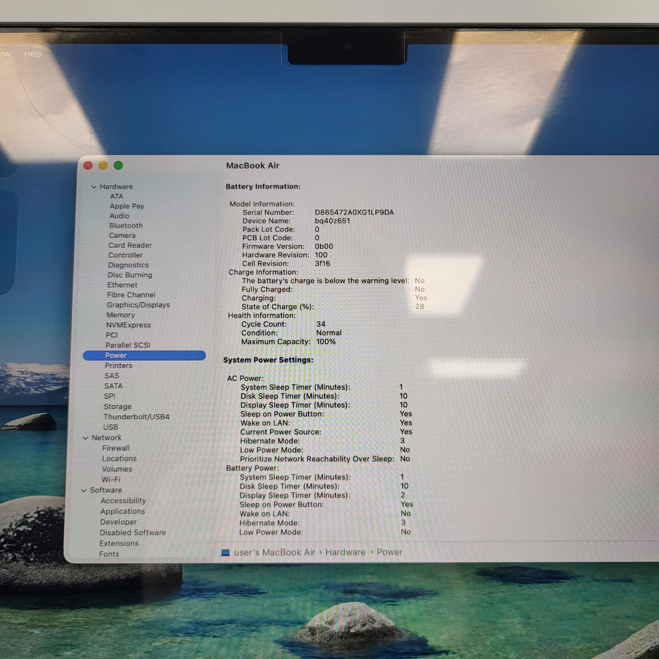659x659 pixels.
Task: Select SATA in the sidebar
Action: pos(113,386)
